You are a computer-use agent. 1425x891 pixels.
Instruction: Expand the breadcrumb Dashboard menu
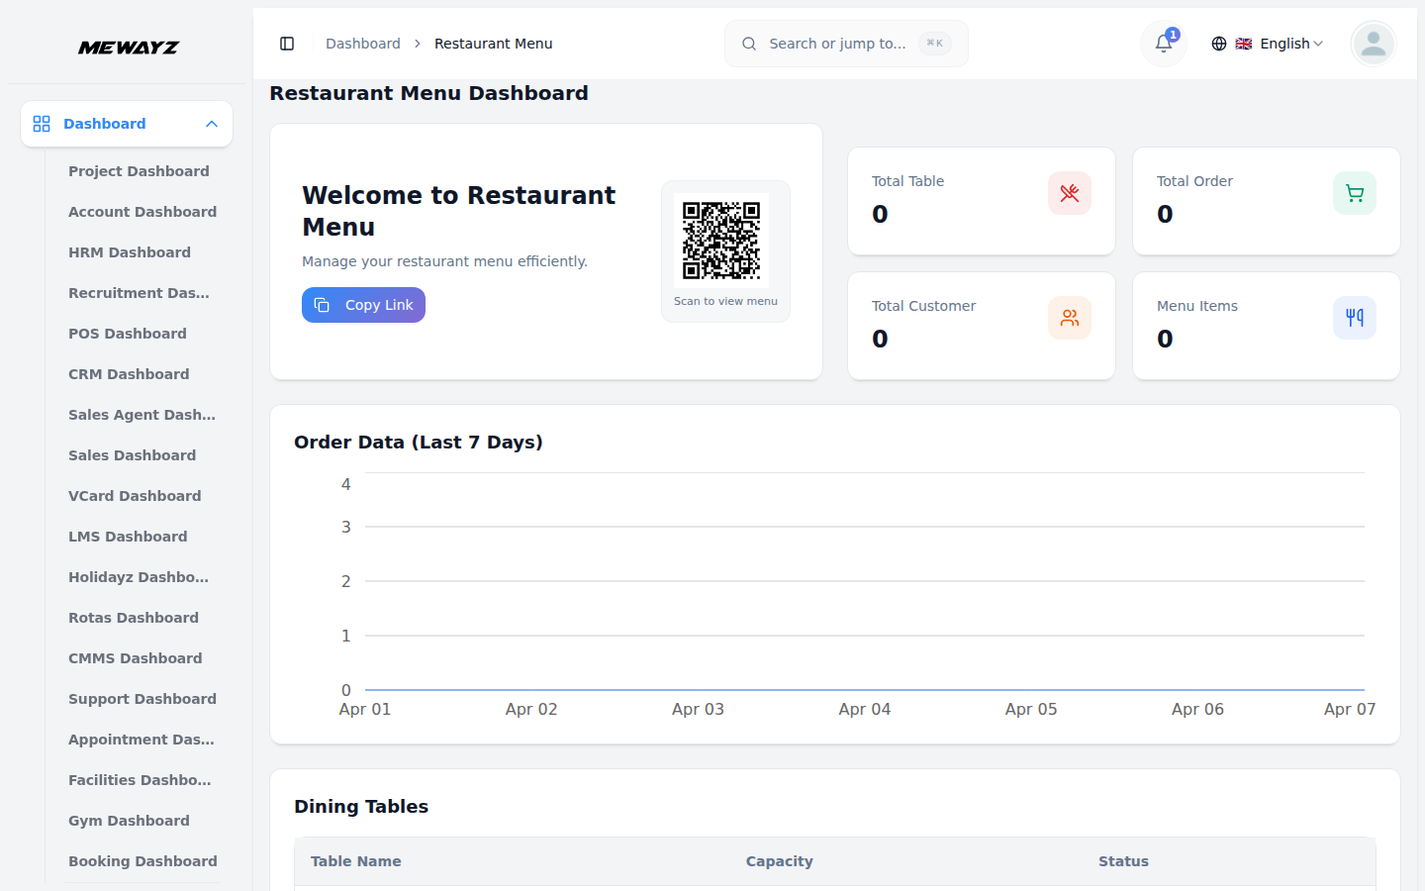point(363,44)
